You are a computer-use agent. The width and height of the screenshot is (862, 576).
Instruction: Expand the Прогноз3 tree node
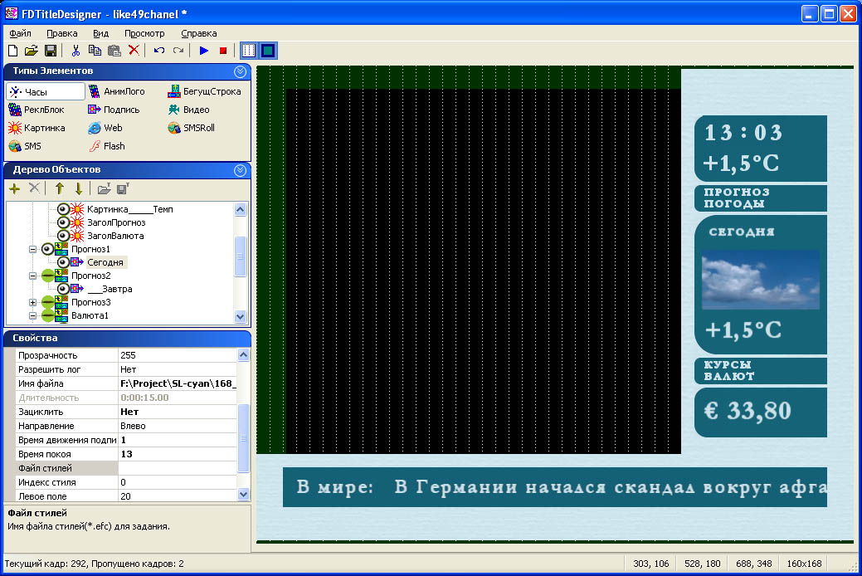pyautogui.click(x=33, y=302)
